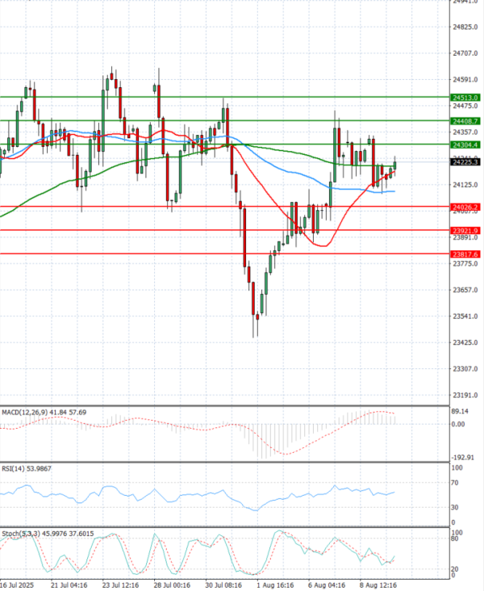Click the 1 Aug 16:16 time label
This screenshot has width=484, height=591.
pos(275,585)
